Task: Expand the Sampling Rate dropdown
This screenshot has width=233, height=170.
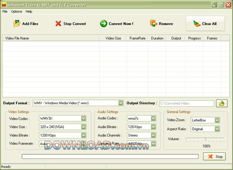Action: pyautogui.click(x=153, y=143)
